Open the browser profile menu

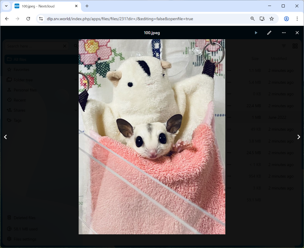click(286, 19)
